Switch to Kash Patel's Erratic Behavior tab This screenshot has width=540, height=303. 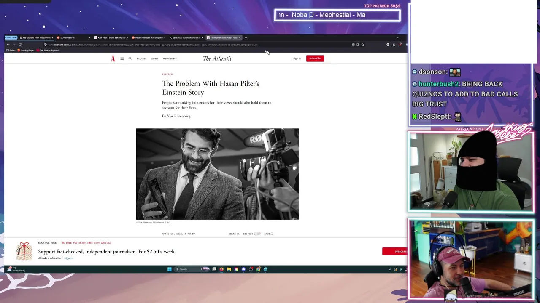tap(111, 37)
